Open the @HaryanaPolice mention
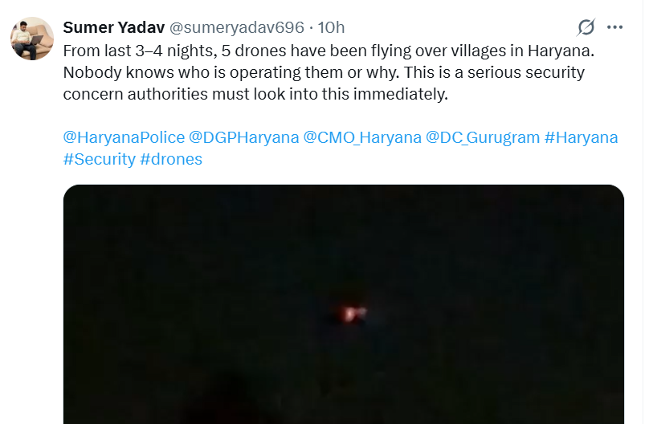 [x=124, y=137]
